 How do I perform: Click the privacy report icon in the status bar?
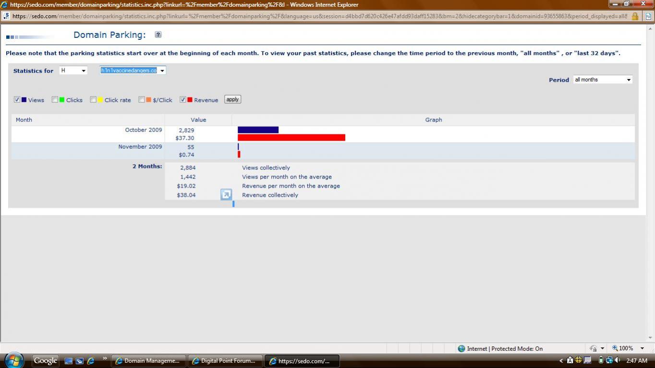[x=594, y=348]
